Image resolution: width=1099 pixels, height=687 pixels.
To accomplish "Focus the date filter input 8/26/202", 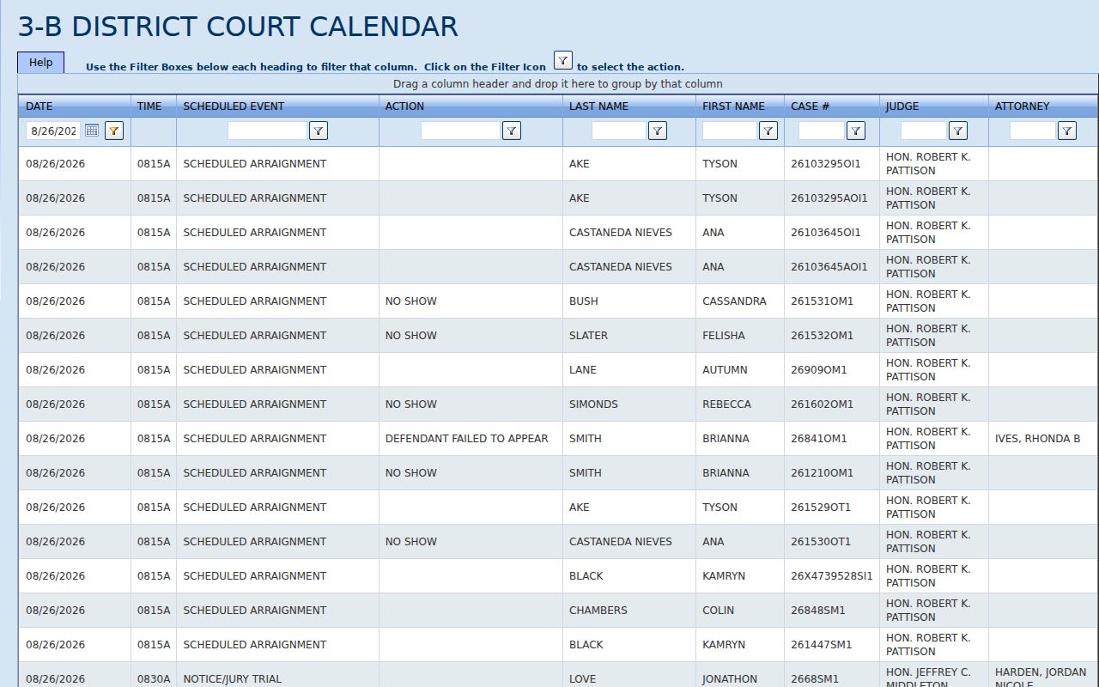I will 53,131.
